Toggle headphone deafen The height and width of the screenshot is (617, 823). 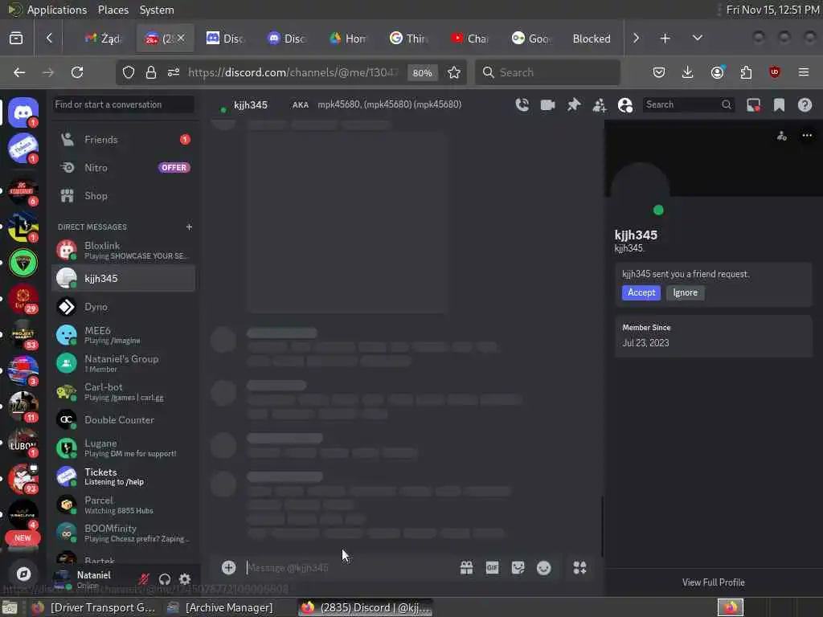click(164, 579)
